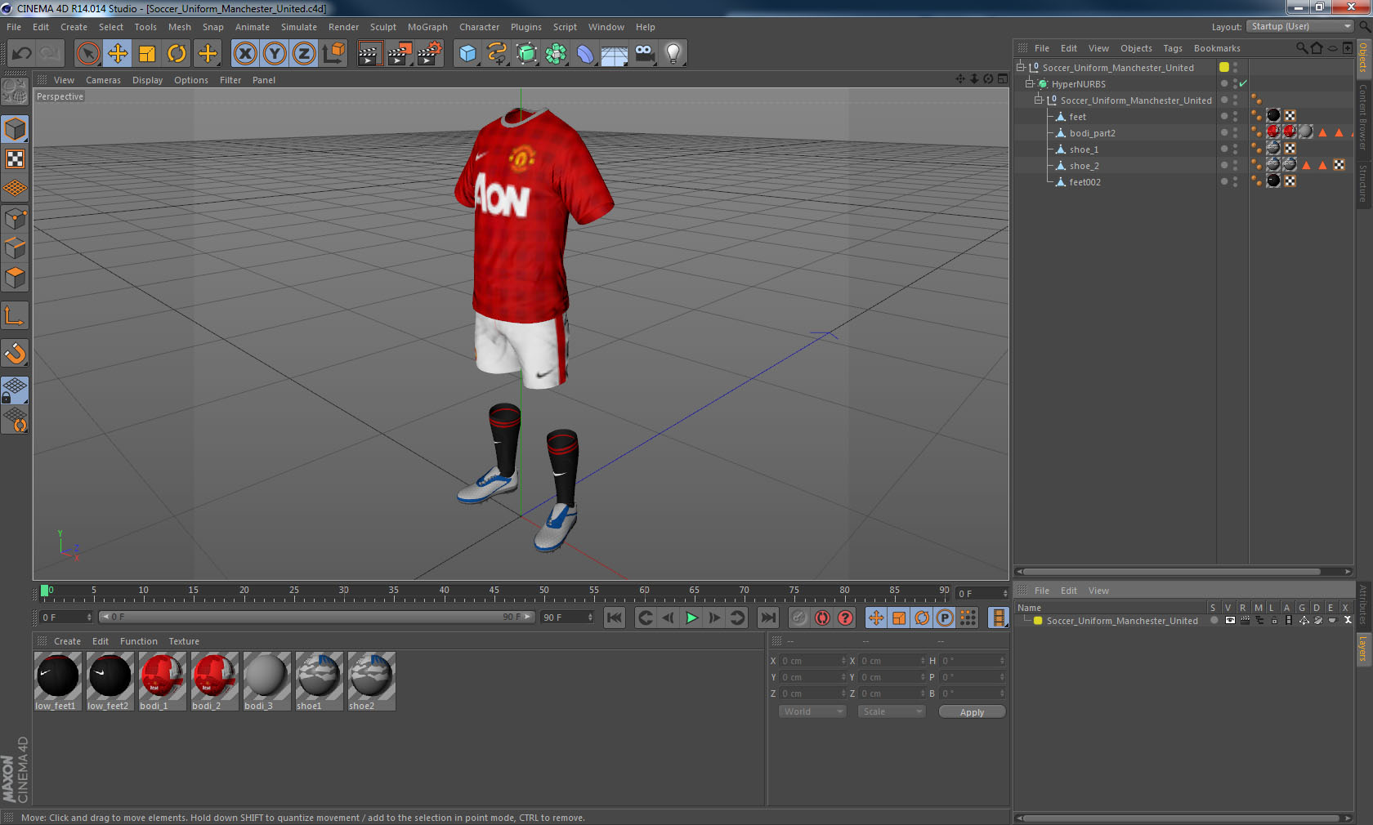1373x825 pixels.
Task: Enable Axis mode
Action: 15,316
